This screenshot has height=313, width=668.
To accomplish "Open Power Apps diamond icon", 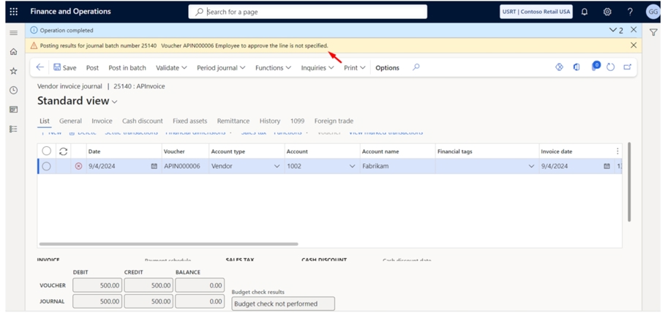I will coord(560,67).
